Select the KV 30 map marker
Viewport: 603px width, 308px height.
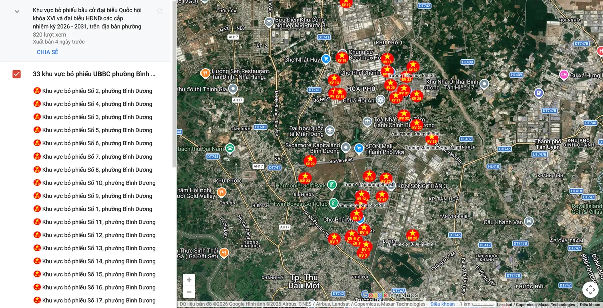pyautogui.click(x=413, y=67)
